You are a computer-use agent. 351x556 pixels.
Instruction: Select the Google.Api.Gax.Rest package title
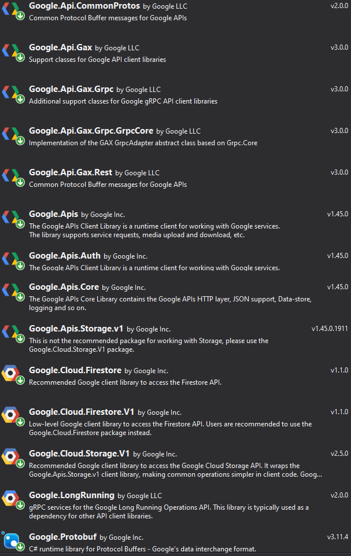pos(71,172)
